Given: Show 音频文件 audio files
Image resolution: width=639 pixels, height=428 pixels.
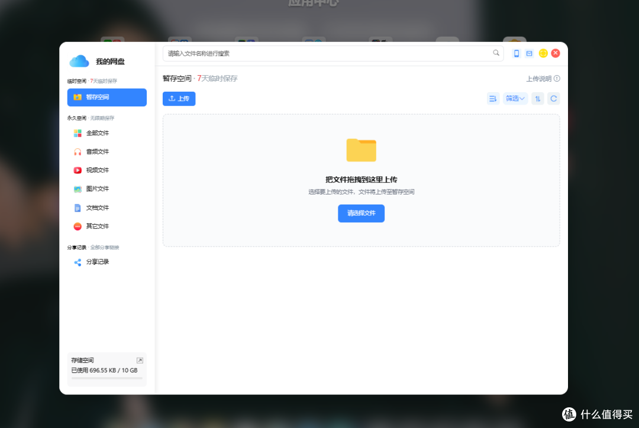Looking at the screenshot, I should click(106, 152).
